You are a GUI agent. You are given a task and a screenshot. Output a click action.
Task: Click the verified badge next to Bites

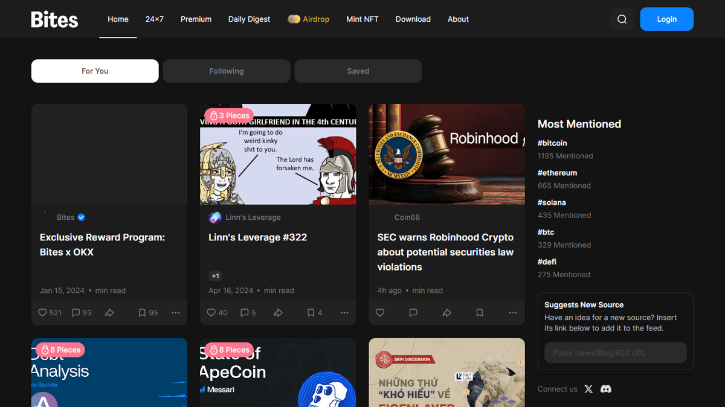coord(82,217)
